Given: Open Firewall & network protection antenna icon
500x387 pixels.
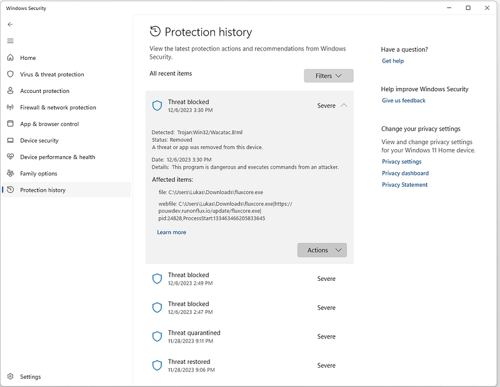Looking at the screenshot, I should (10, 107).
